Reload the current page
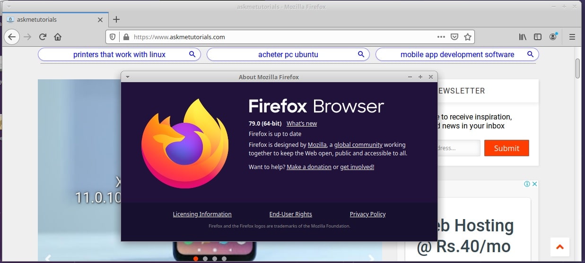585x263 pixels. [43, 36]
